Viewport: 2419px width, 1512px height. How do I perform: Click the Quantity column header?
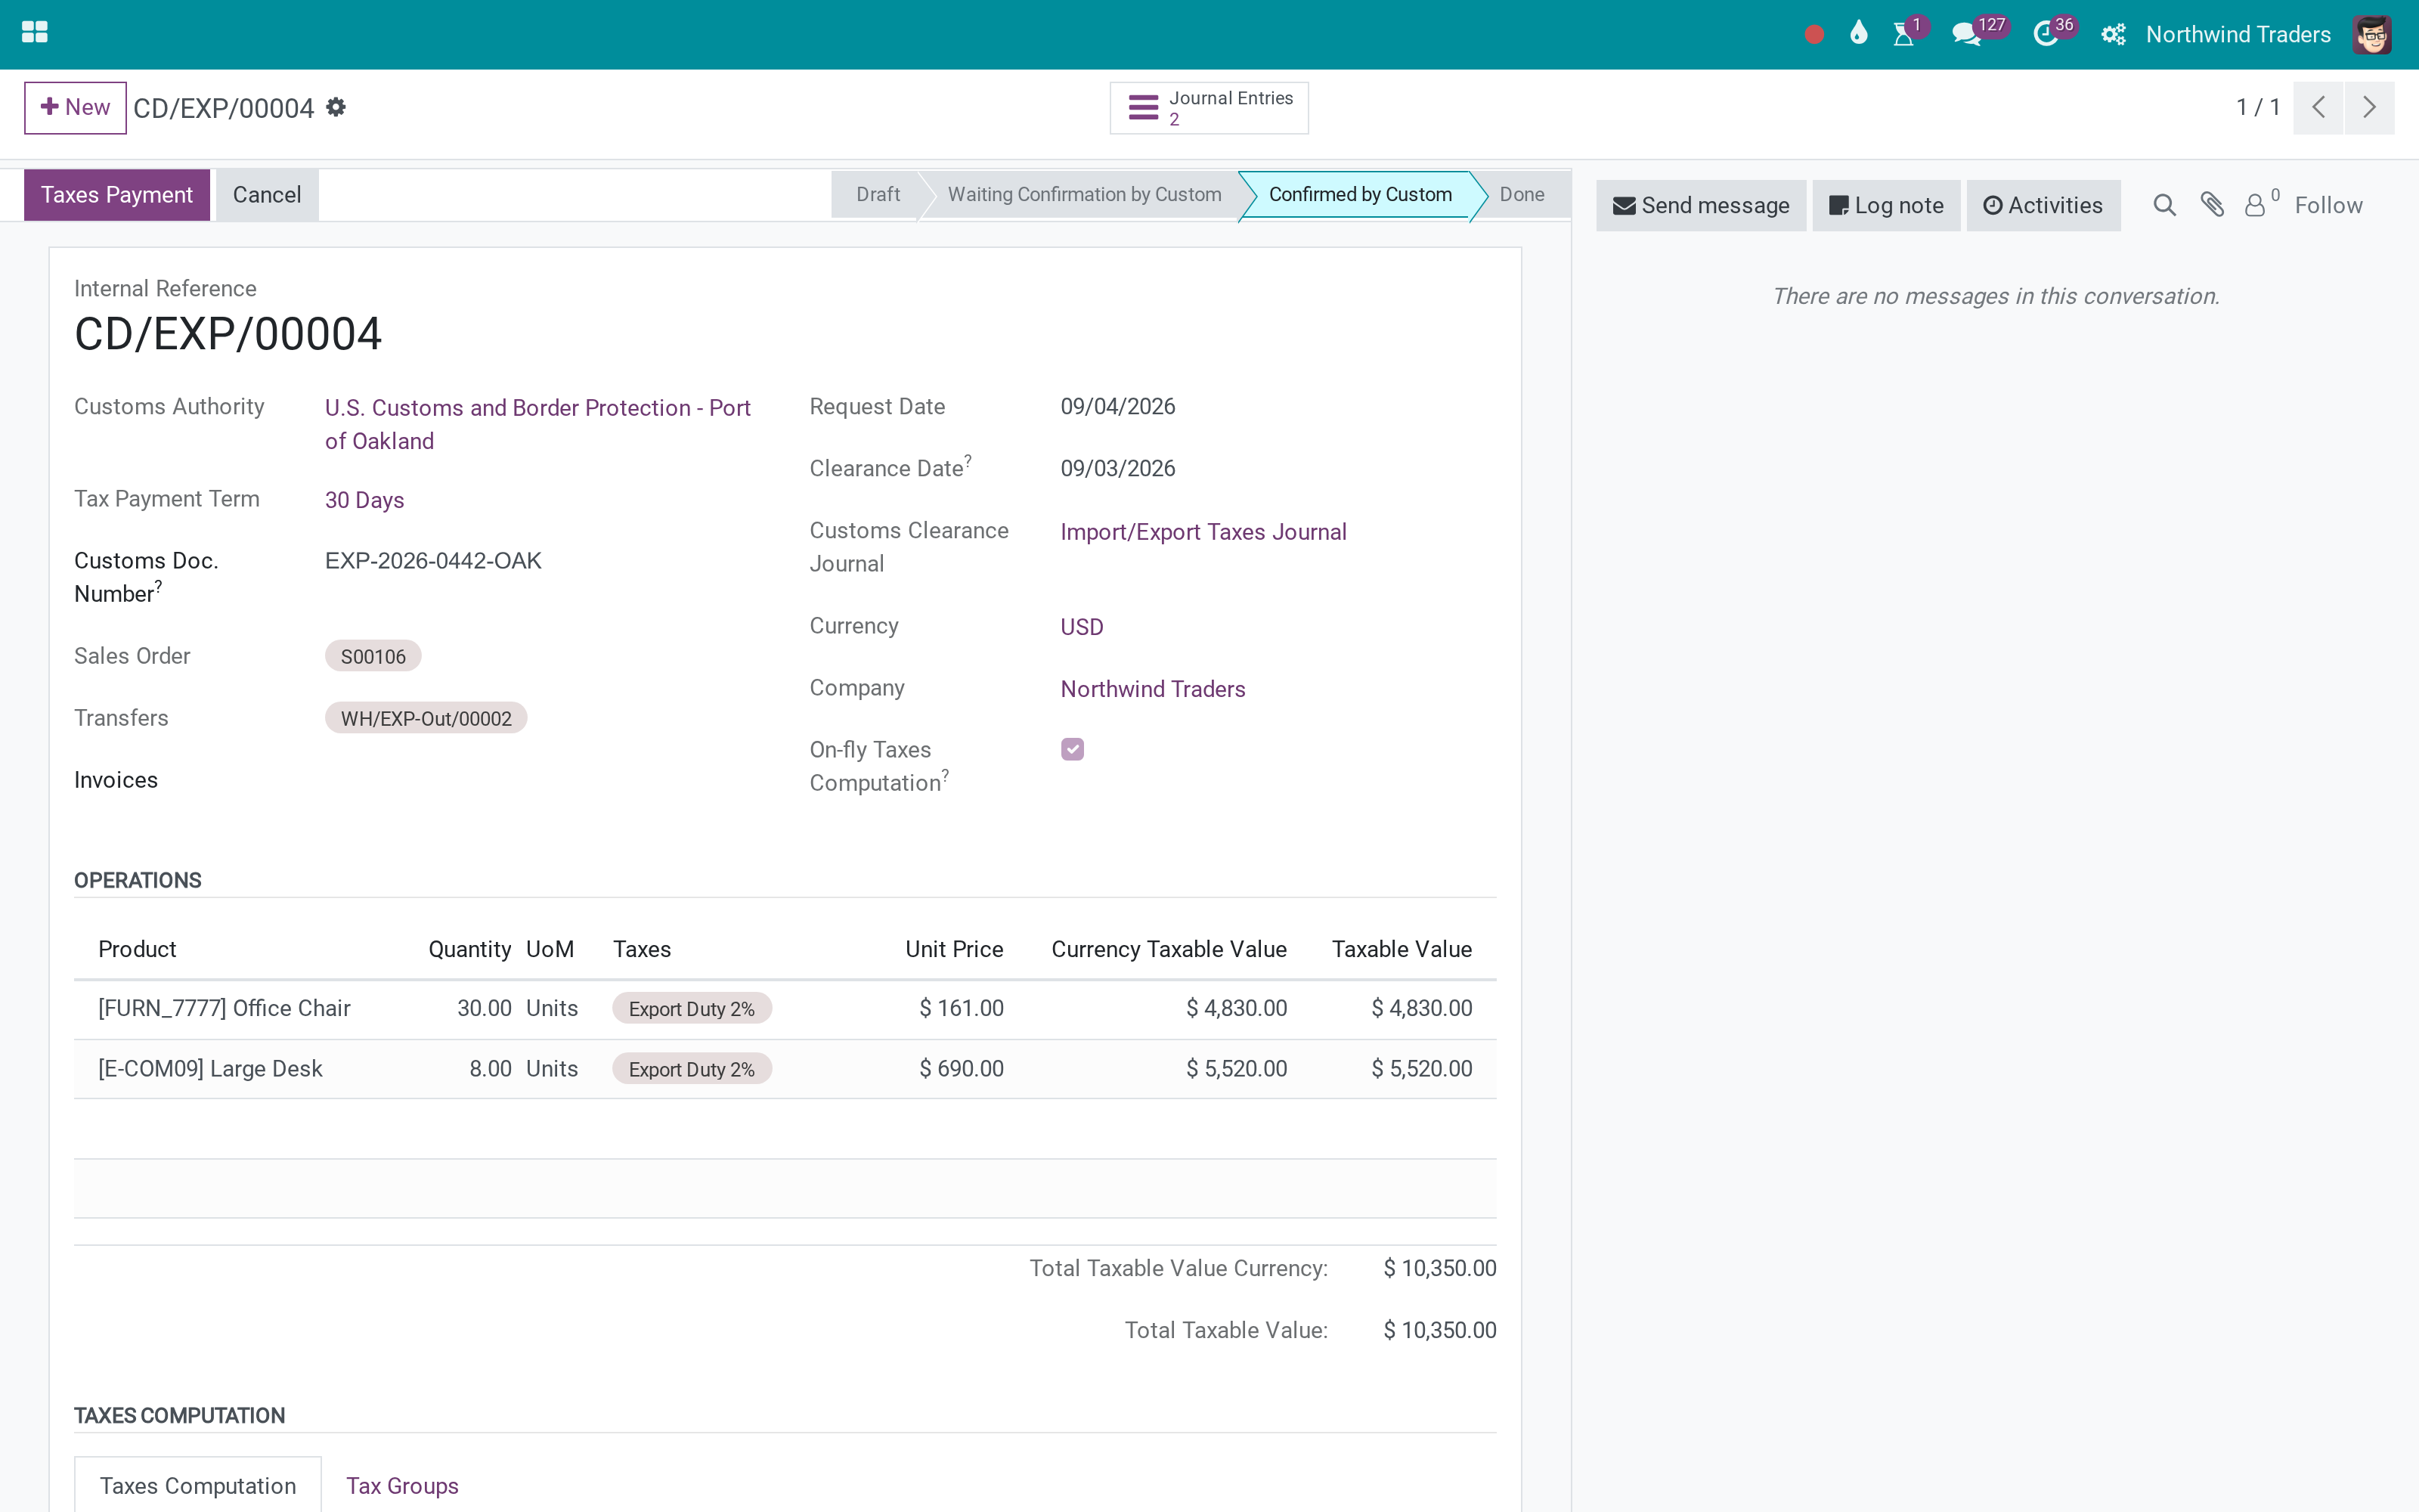tap(469, 949)
